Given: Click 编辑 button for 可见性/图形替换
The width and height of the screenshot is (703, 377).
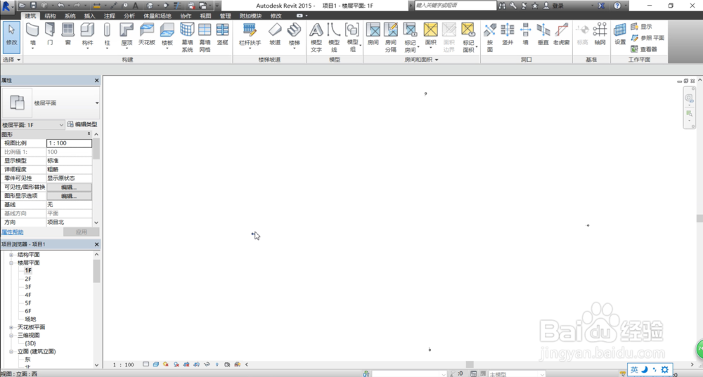Looking at the screenshot, I should 69,187.
